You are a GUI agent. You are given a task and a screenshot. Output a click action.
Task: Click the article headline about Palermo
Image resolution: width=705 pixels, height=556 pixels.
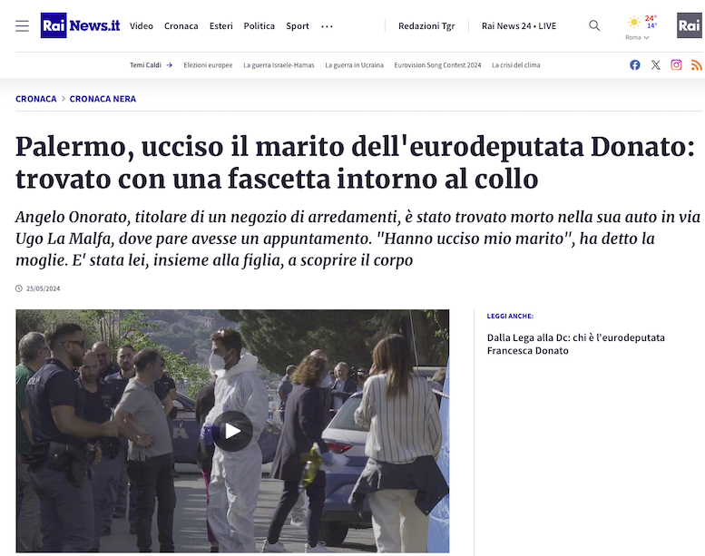[x=355, y=162]
